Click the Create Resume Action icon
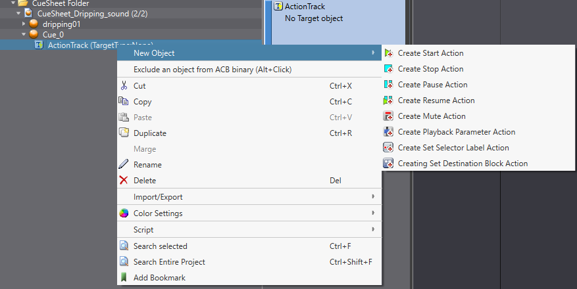Image resolution: width=577 pixels, height=289 pixels. click(x=388, y=100)
